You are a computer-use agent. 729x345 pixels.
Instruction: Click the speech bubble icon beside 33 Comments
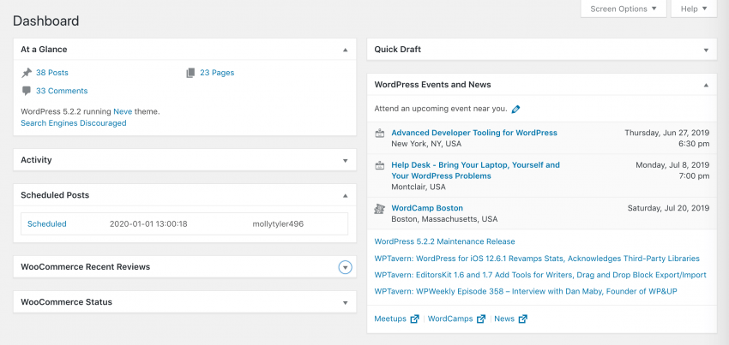click(x=27, y=91)
